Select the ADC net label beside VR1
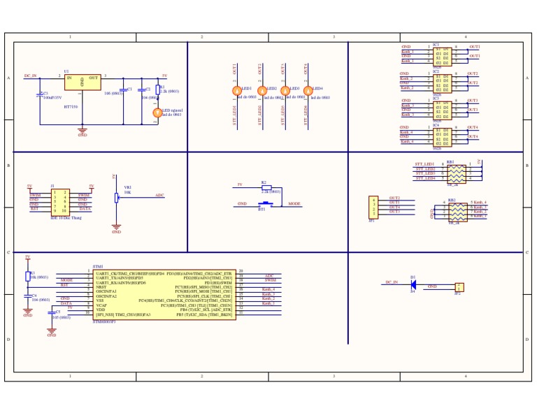This screenshot has width=537, height=415. pyautogui.click(x=160, y=195)
